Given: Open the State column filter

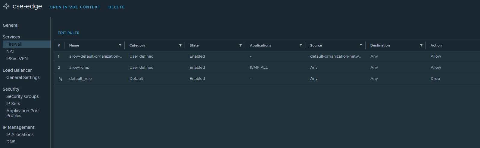Looking at the screenshot, I should [x=241, y=45].
